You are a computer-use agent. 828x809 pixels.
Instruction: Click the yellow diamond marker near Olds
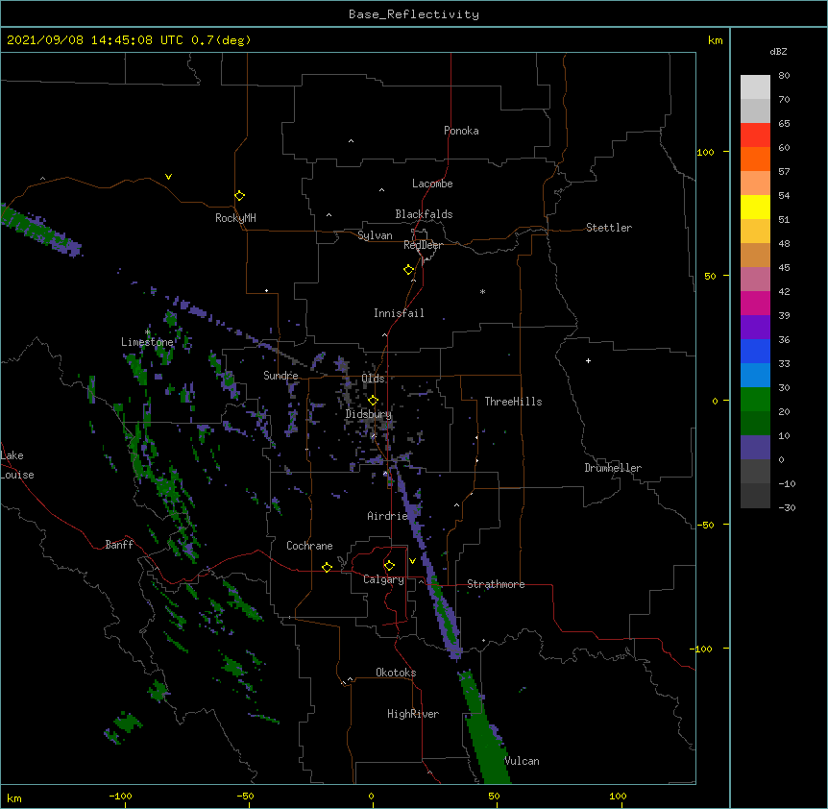[x=373, y=401]
